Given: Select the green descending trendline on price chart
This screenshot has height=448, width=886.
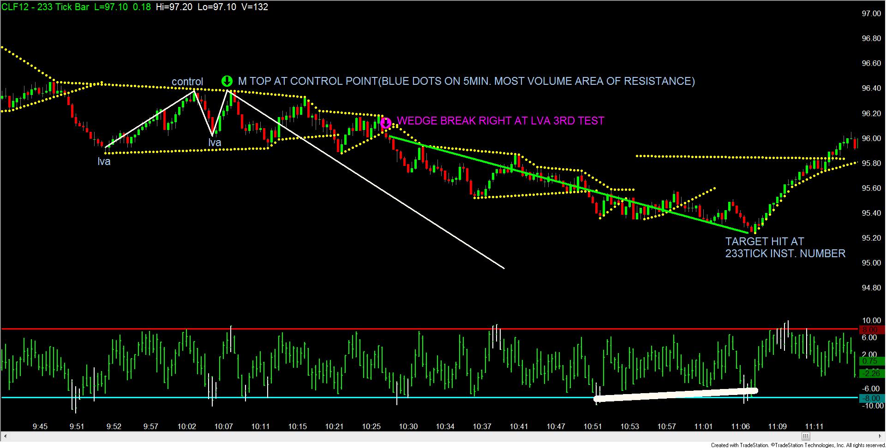Looking at the screenshot, I should (x=569, y=185).
